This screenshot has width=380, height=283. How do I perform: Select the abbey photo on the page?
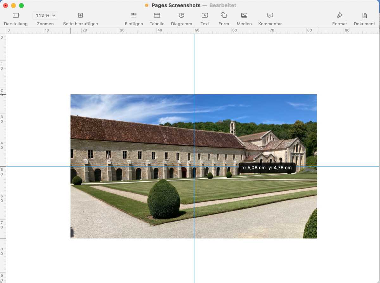(x=193, y=166)
